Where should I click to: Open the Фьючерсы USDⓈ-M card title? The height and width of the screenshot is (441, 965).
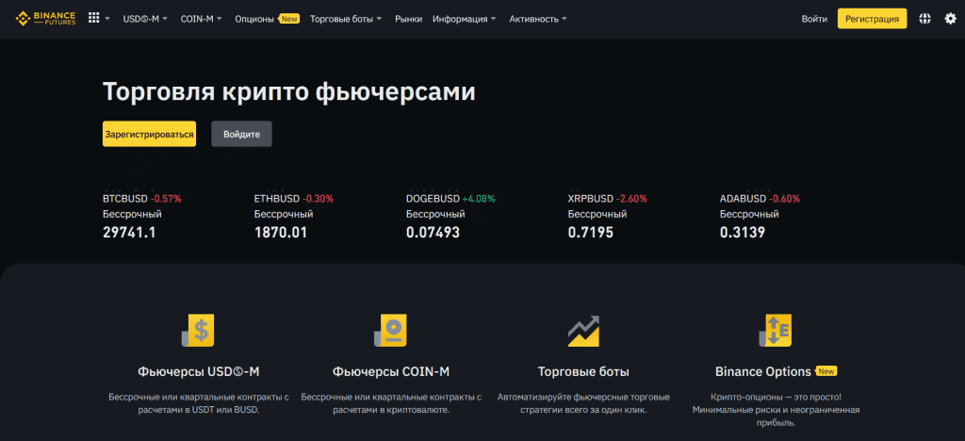click(198, 372)
